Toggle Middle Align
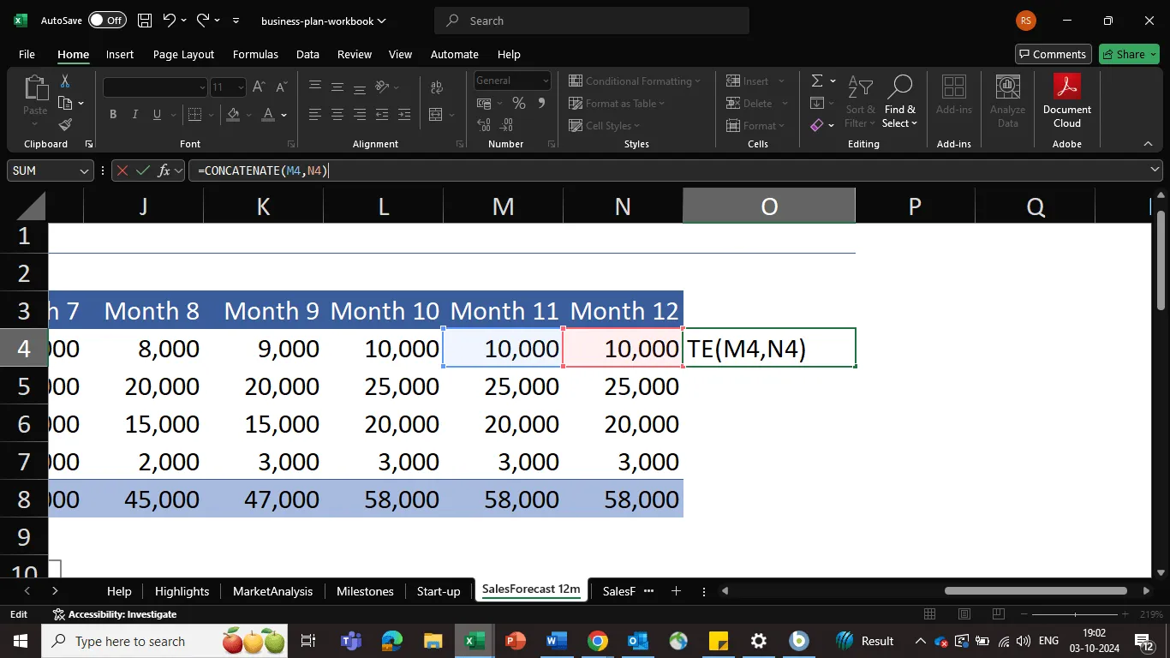This screenshot has width=1170, height=658. coord(337,87)
